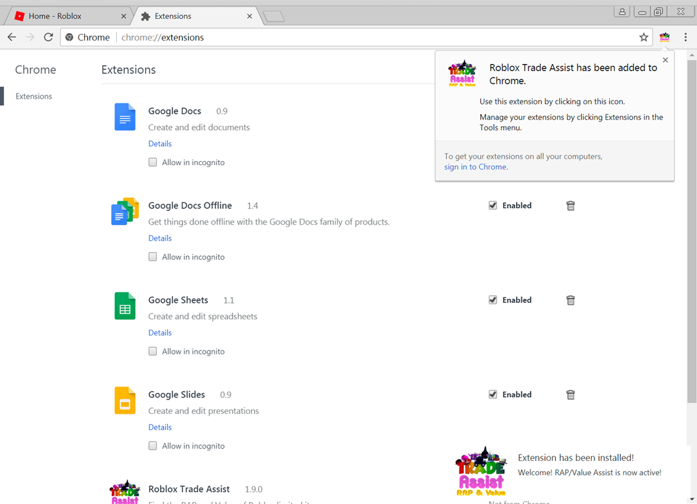Click the Google Slides extension icon
The height and width of the screenshot is (504, 697).
pos(125,400)
